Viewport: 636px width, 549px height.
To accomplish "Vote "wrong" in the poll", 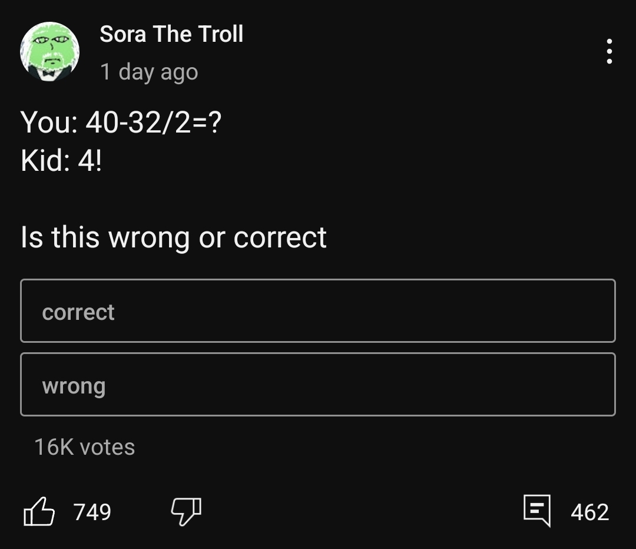I will coord(318,385).
